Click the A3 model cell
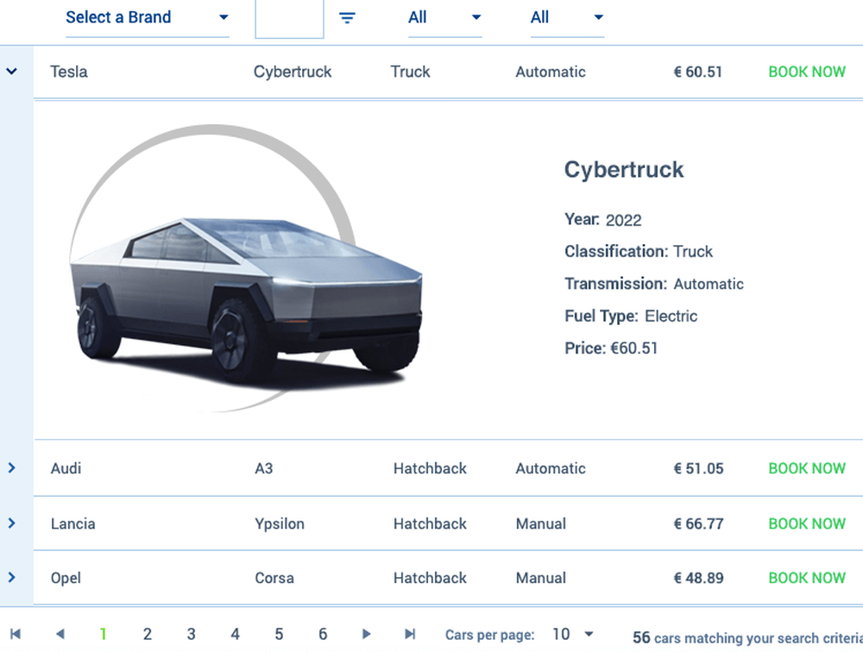Image resolution: width=863 pixels, height=652 pixels. click(x=263, y=468)
